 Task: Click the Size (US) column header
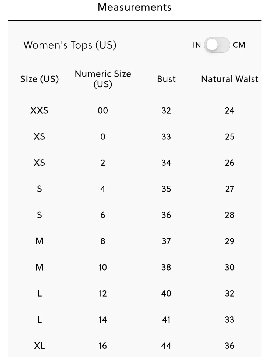coord(40,79)
